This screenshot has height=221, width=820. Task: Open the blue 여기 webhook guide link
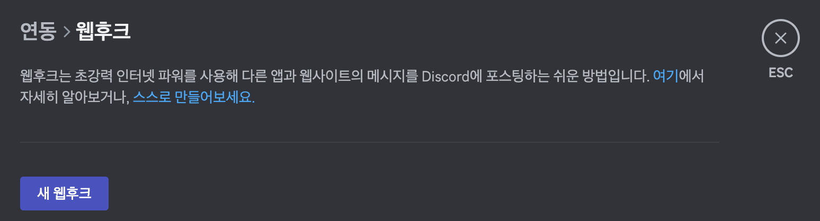point(666,76)
